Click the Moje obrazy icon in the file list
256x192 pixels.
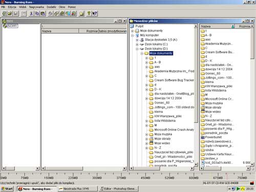pyautogui.click(x=203, y=108)
